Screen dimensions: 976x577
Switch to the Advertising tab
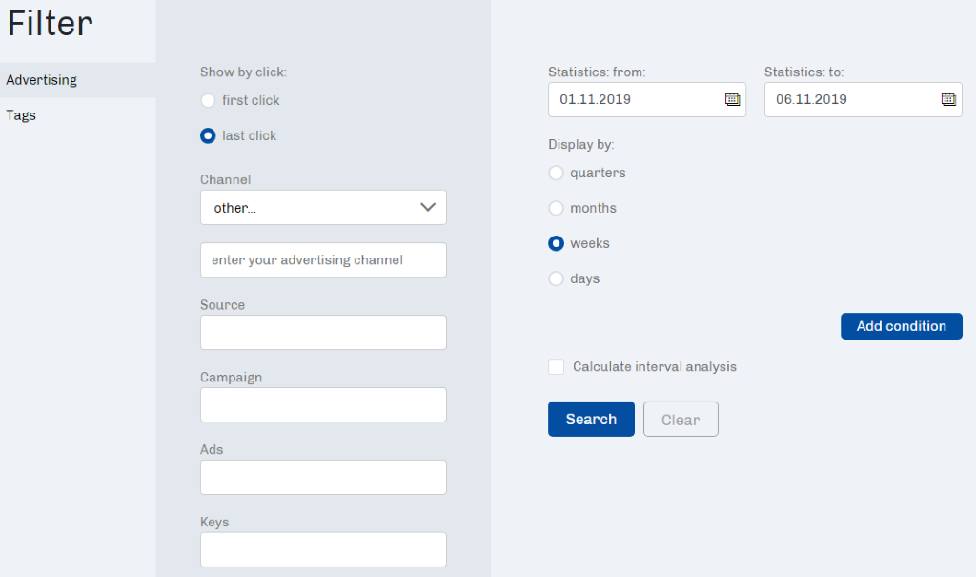tap(78, 80)
